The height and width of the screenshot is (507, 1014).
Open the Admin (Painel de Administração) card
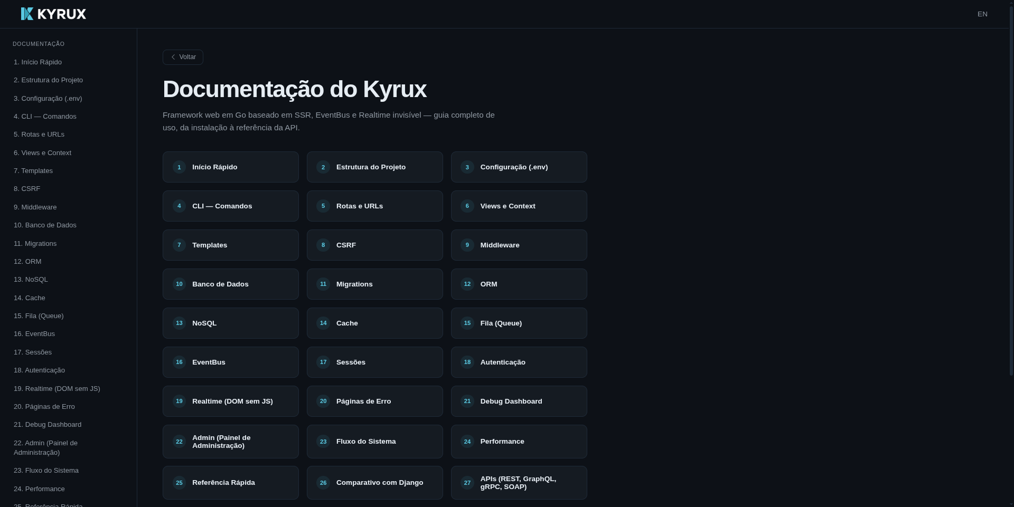(x=231, y=442)
